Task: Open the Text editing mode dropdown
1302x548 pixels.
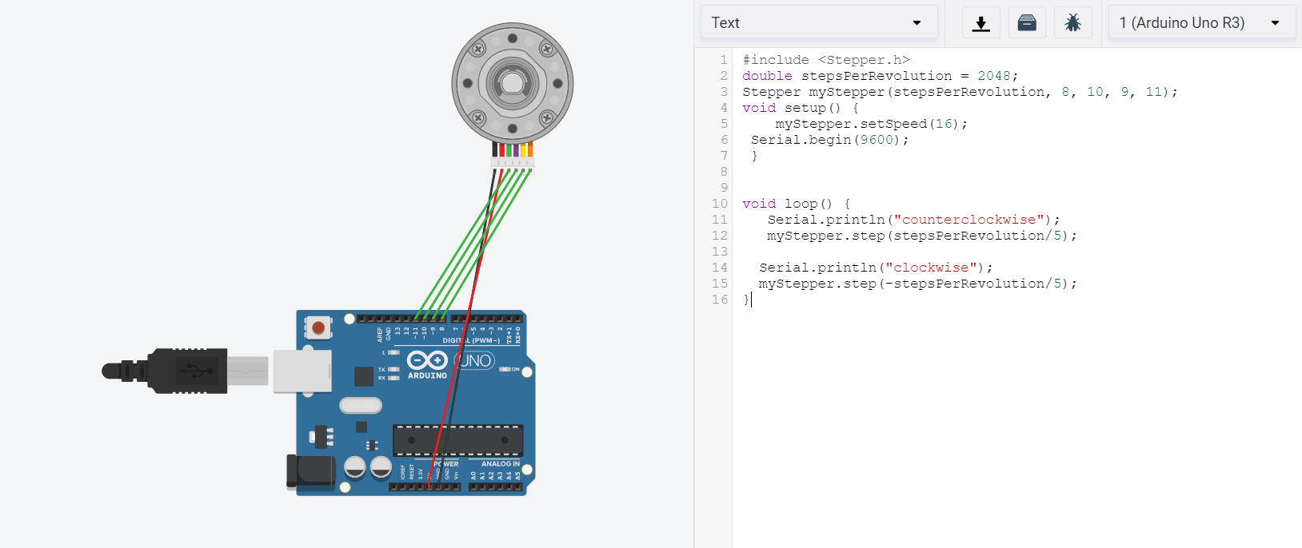Action: pos(819,22)
